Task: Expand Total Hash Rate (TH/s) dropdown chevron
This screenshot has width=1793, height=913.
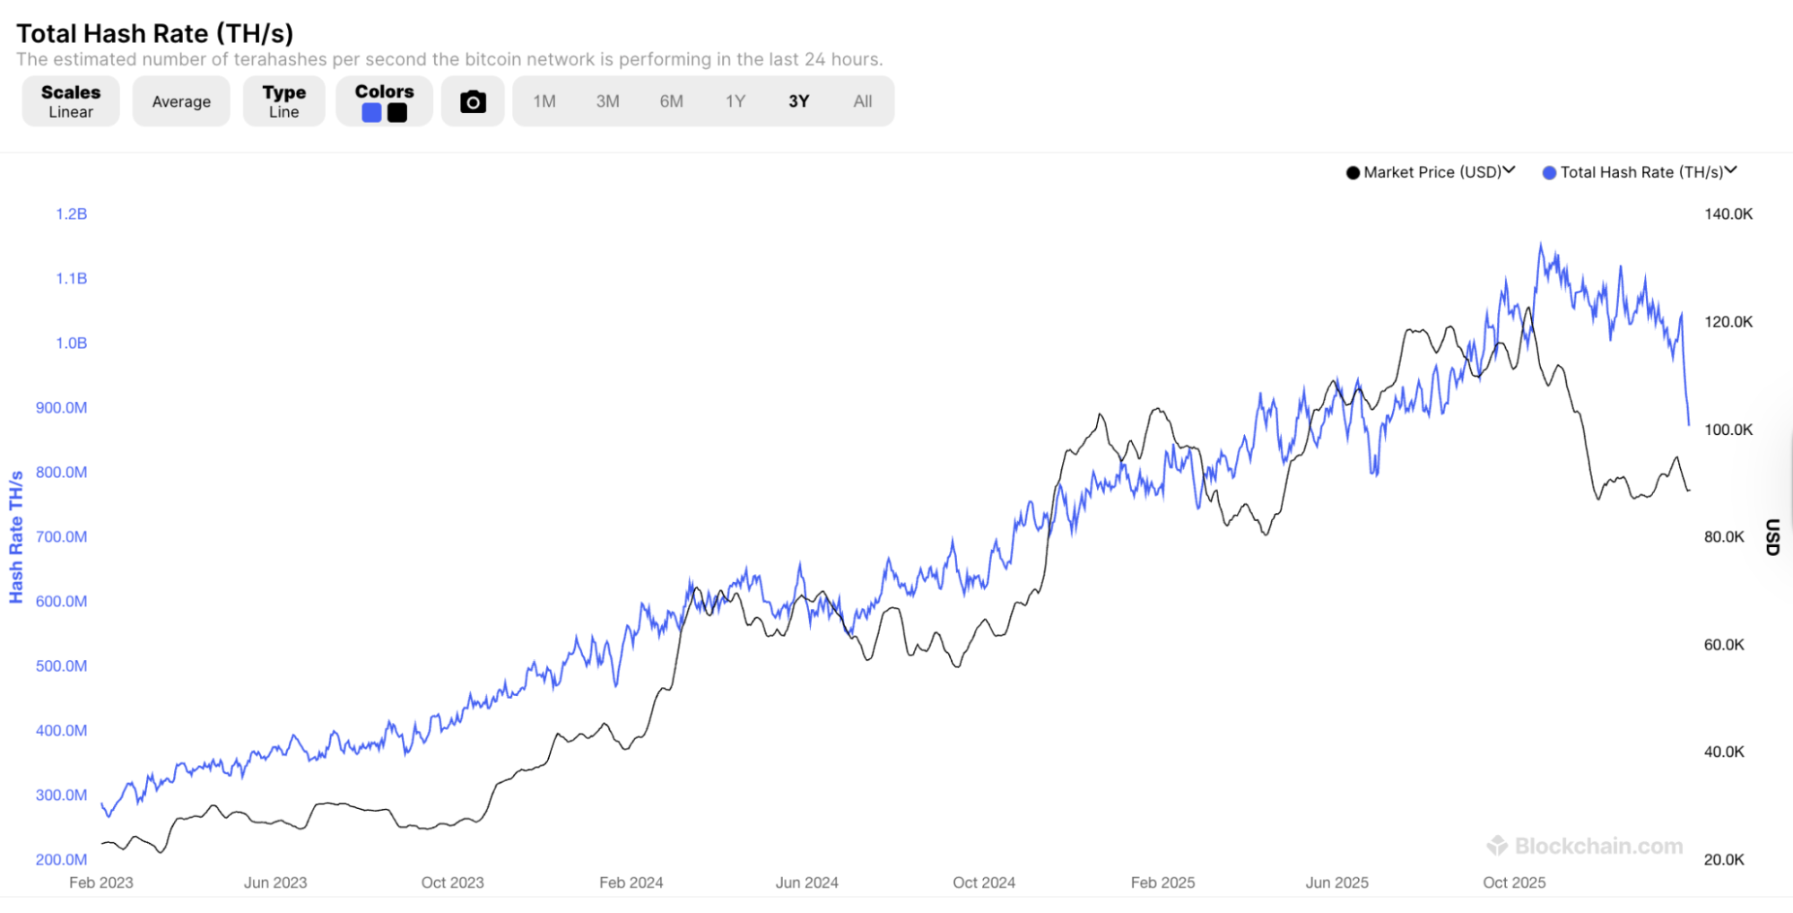Action: 1731,170
